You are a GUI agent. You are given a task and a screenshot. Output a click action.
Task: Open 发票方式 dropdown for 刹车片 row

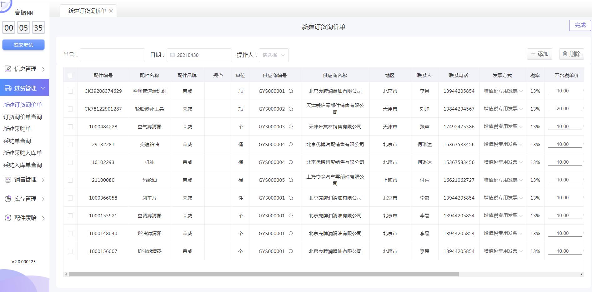[503, 198]
